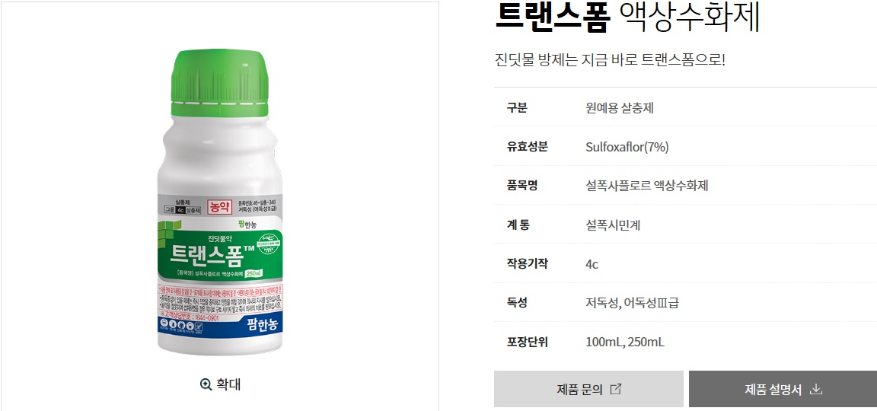The width and height of the screenshot is (877, 411).
Task: Click the 저독성, 어독성Ⅲ급 toxicity value
Action: tap(633, 303)
